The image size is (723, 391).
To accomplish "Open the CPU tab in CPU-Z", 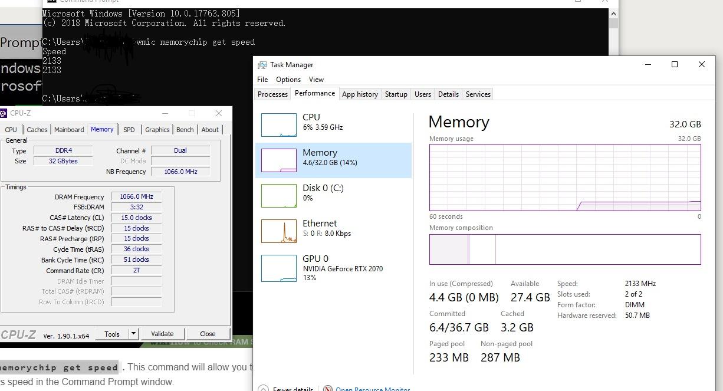I will 11,130.
